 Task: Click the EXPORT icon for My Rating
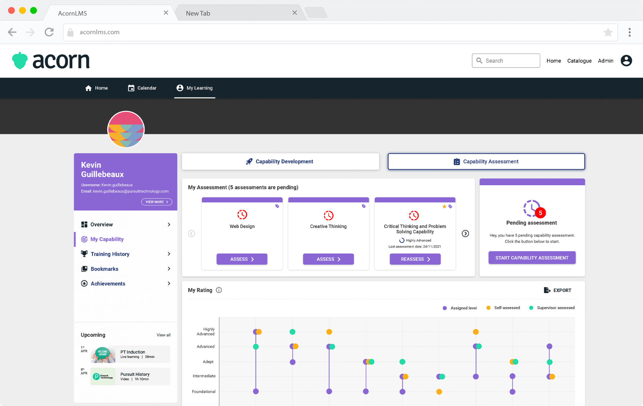point(547,290)
